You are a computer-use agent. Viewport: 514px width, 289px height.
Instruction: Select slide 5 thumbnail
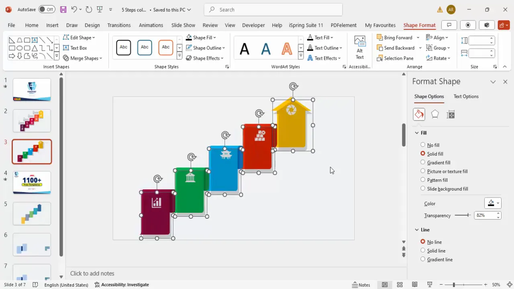(32, 213)
